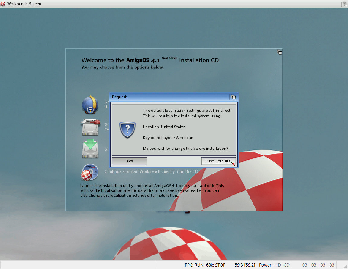This screenshot has height=269, width=348.
Task: Click the Workbench Screen depth gadget
Action: pos(345,4)
